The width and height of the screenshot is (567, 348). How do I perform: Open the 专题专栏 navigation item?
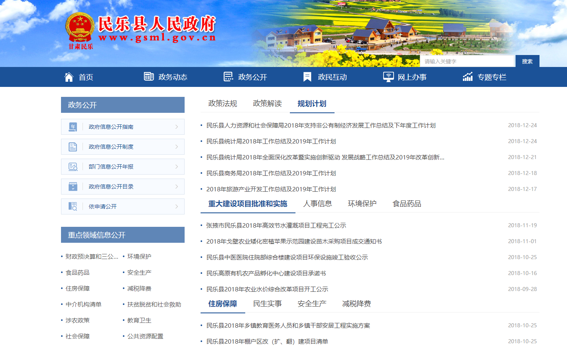[492, 77]
